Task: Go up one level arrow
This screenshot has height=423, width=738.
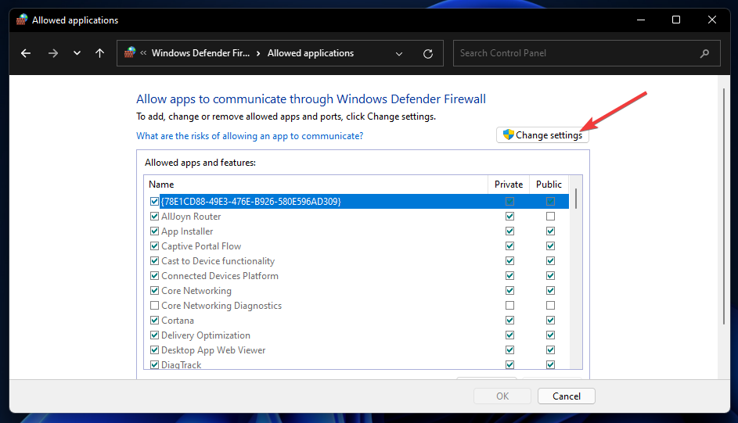Action: pos(99,53)
